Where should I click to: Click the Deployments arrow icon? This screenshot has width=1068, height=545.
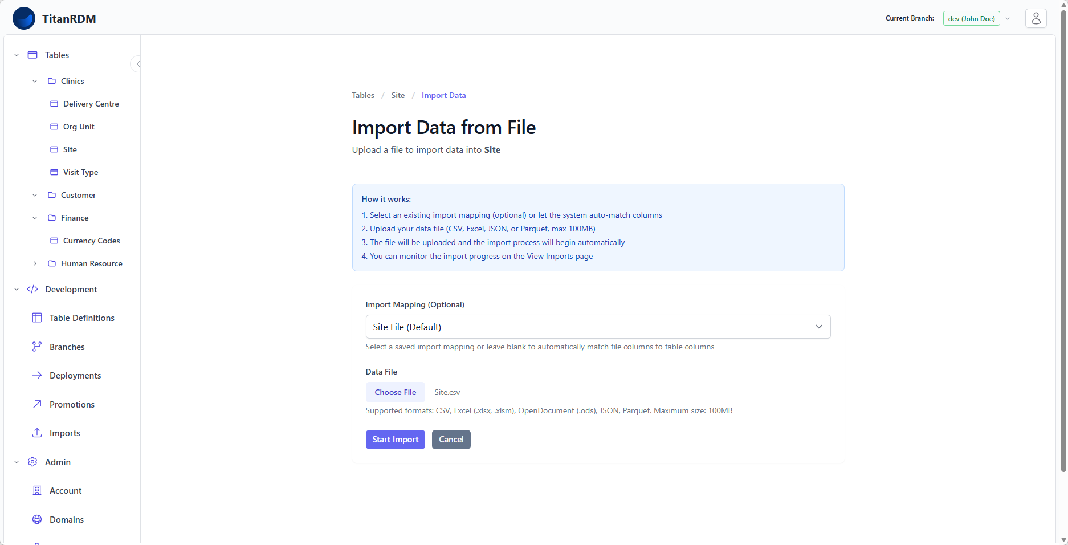tap(37, 375)
